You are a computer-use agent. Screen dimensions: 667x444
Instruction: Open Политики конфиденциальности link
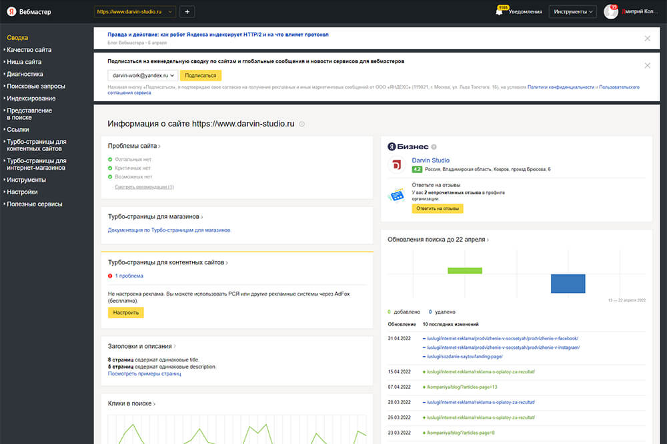[561, 87]
